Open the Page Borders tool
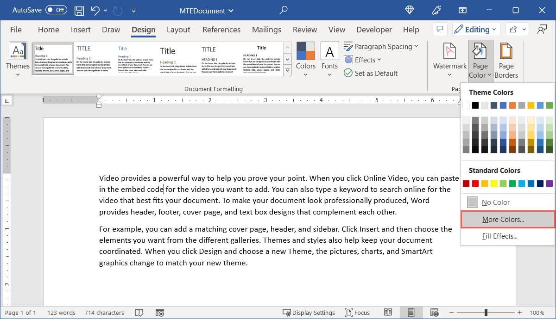 tap(506, 59)
